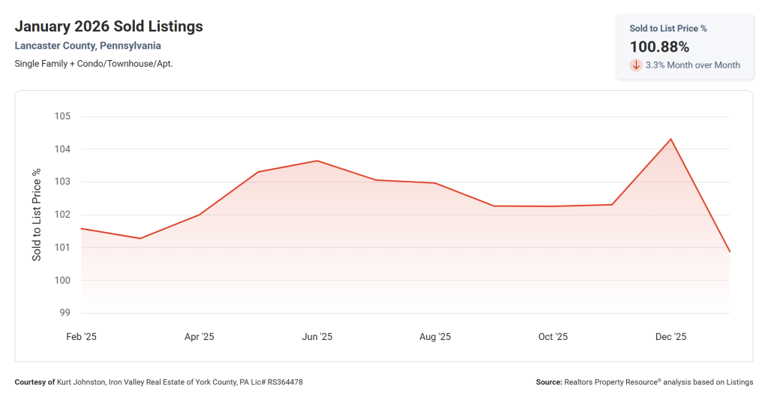Click the 105 y-axis tick label
Viewport: 768px width, 403px height.
(x=61, y=116)
